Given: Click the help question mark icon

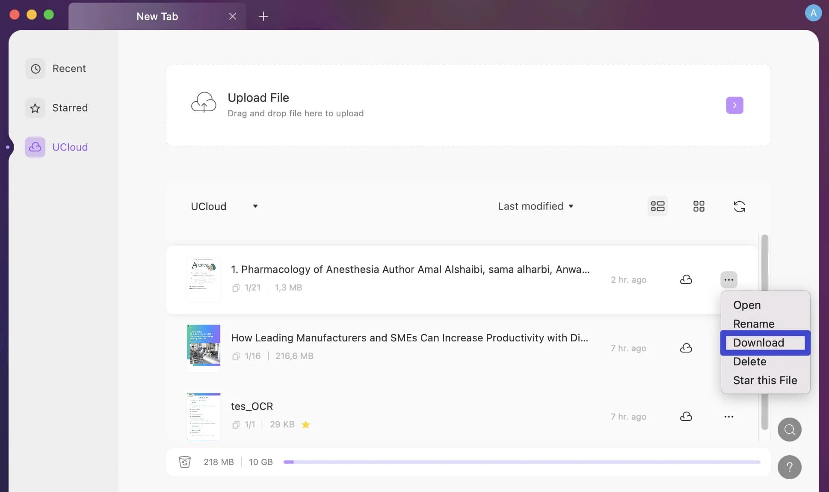Looking at the screenshot, I should 789,467.
